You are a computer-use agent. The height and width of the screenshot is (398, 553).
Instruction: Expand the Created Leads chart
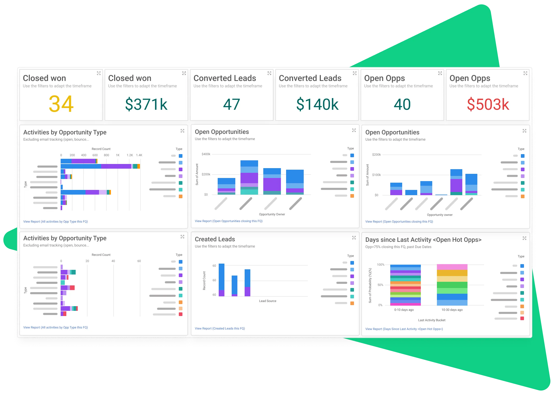tap(354, 238)
